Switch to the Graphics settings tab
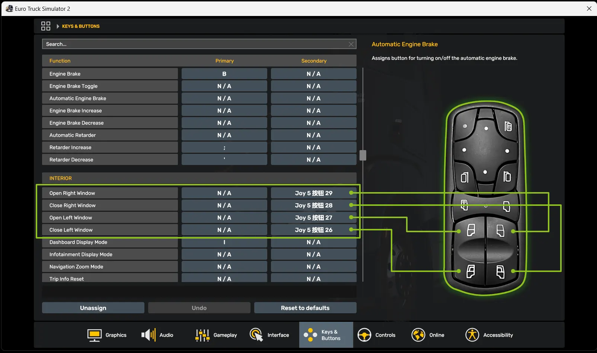The height and width of the screenshot is (353, 597). 107,335
